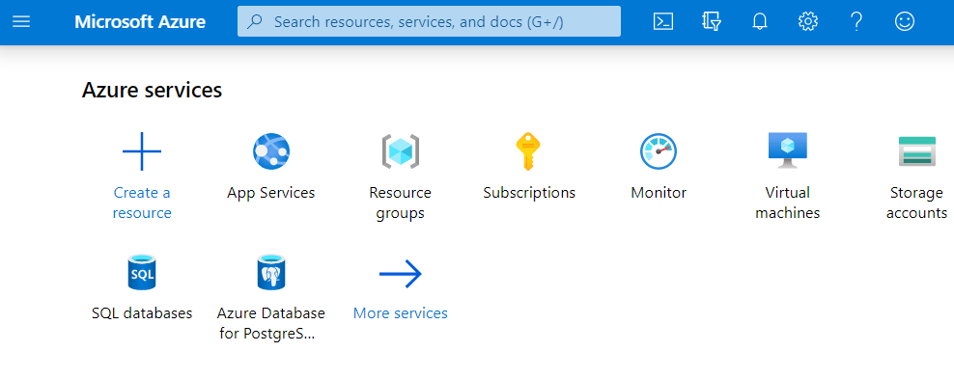Click the 'Virtual machines' label
954x379 pixels.
pos(788,203)
